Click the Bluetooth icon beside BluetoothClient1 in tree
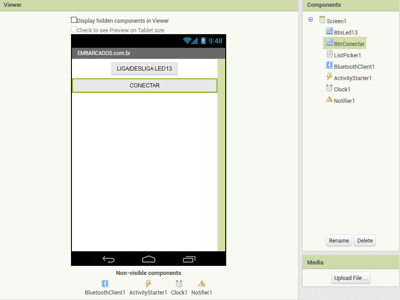Image resolution: width=400 pixels, height=300 pixels. tap(329, 65)
